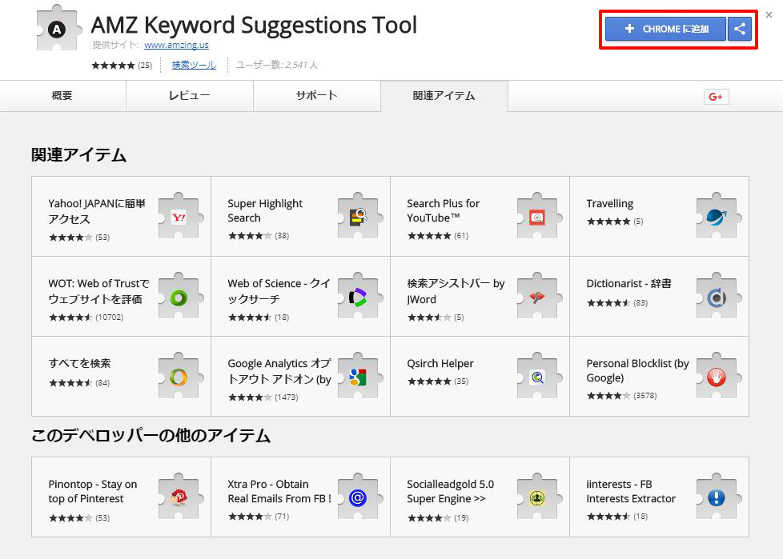Screen dimensions: 783x559
Task: Click the Google Analytics rating (1473)
Action: point(263,397)
